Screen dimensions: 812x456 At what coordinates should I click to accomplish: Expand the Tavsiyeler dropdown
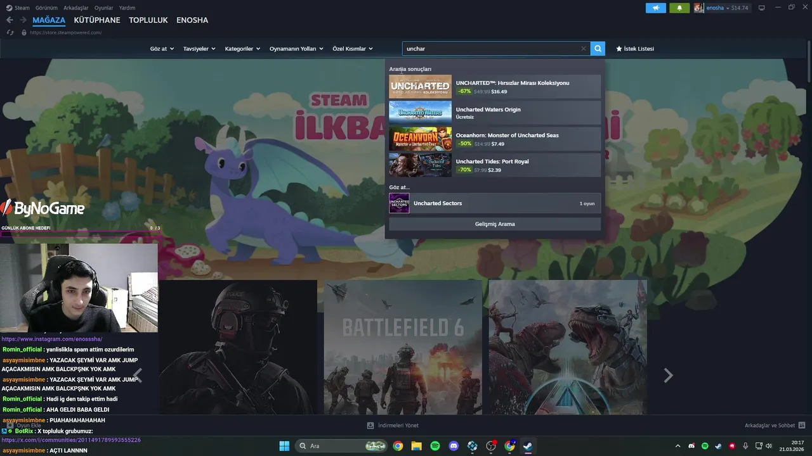(x=199, y=49)
